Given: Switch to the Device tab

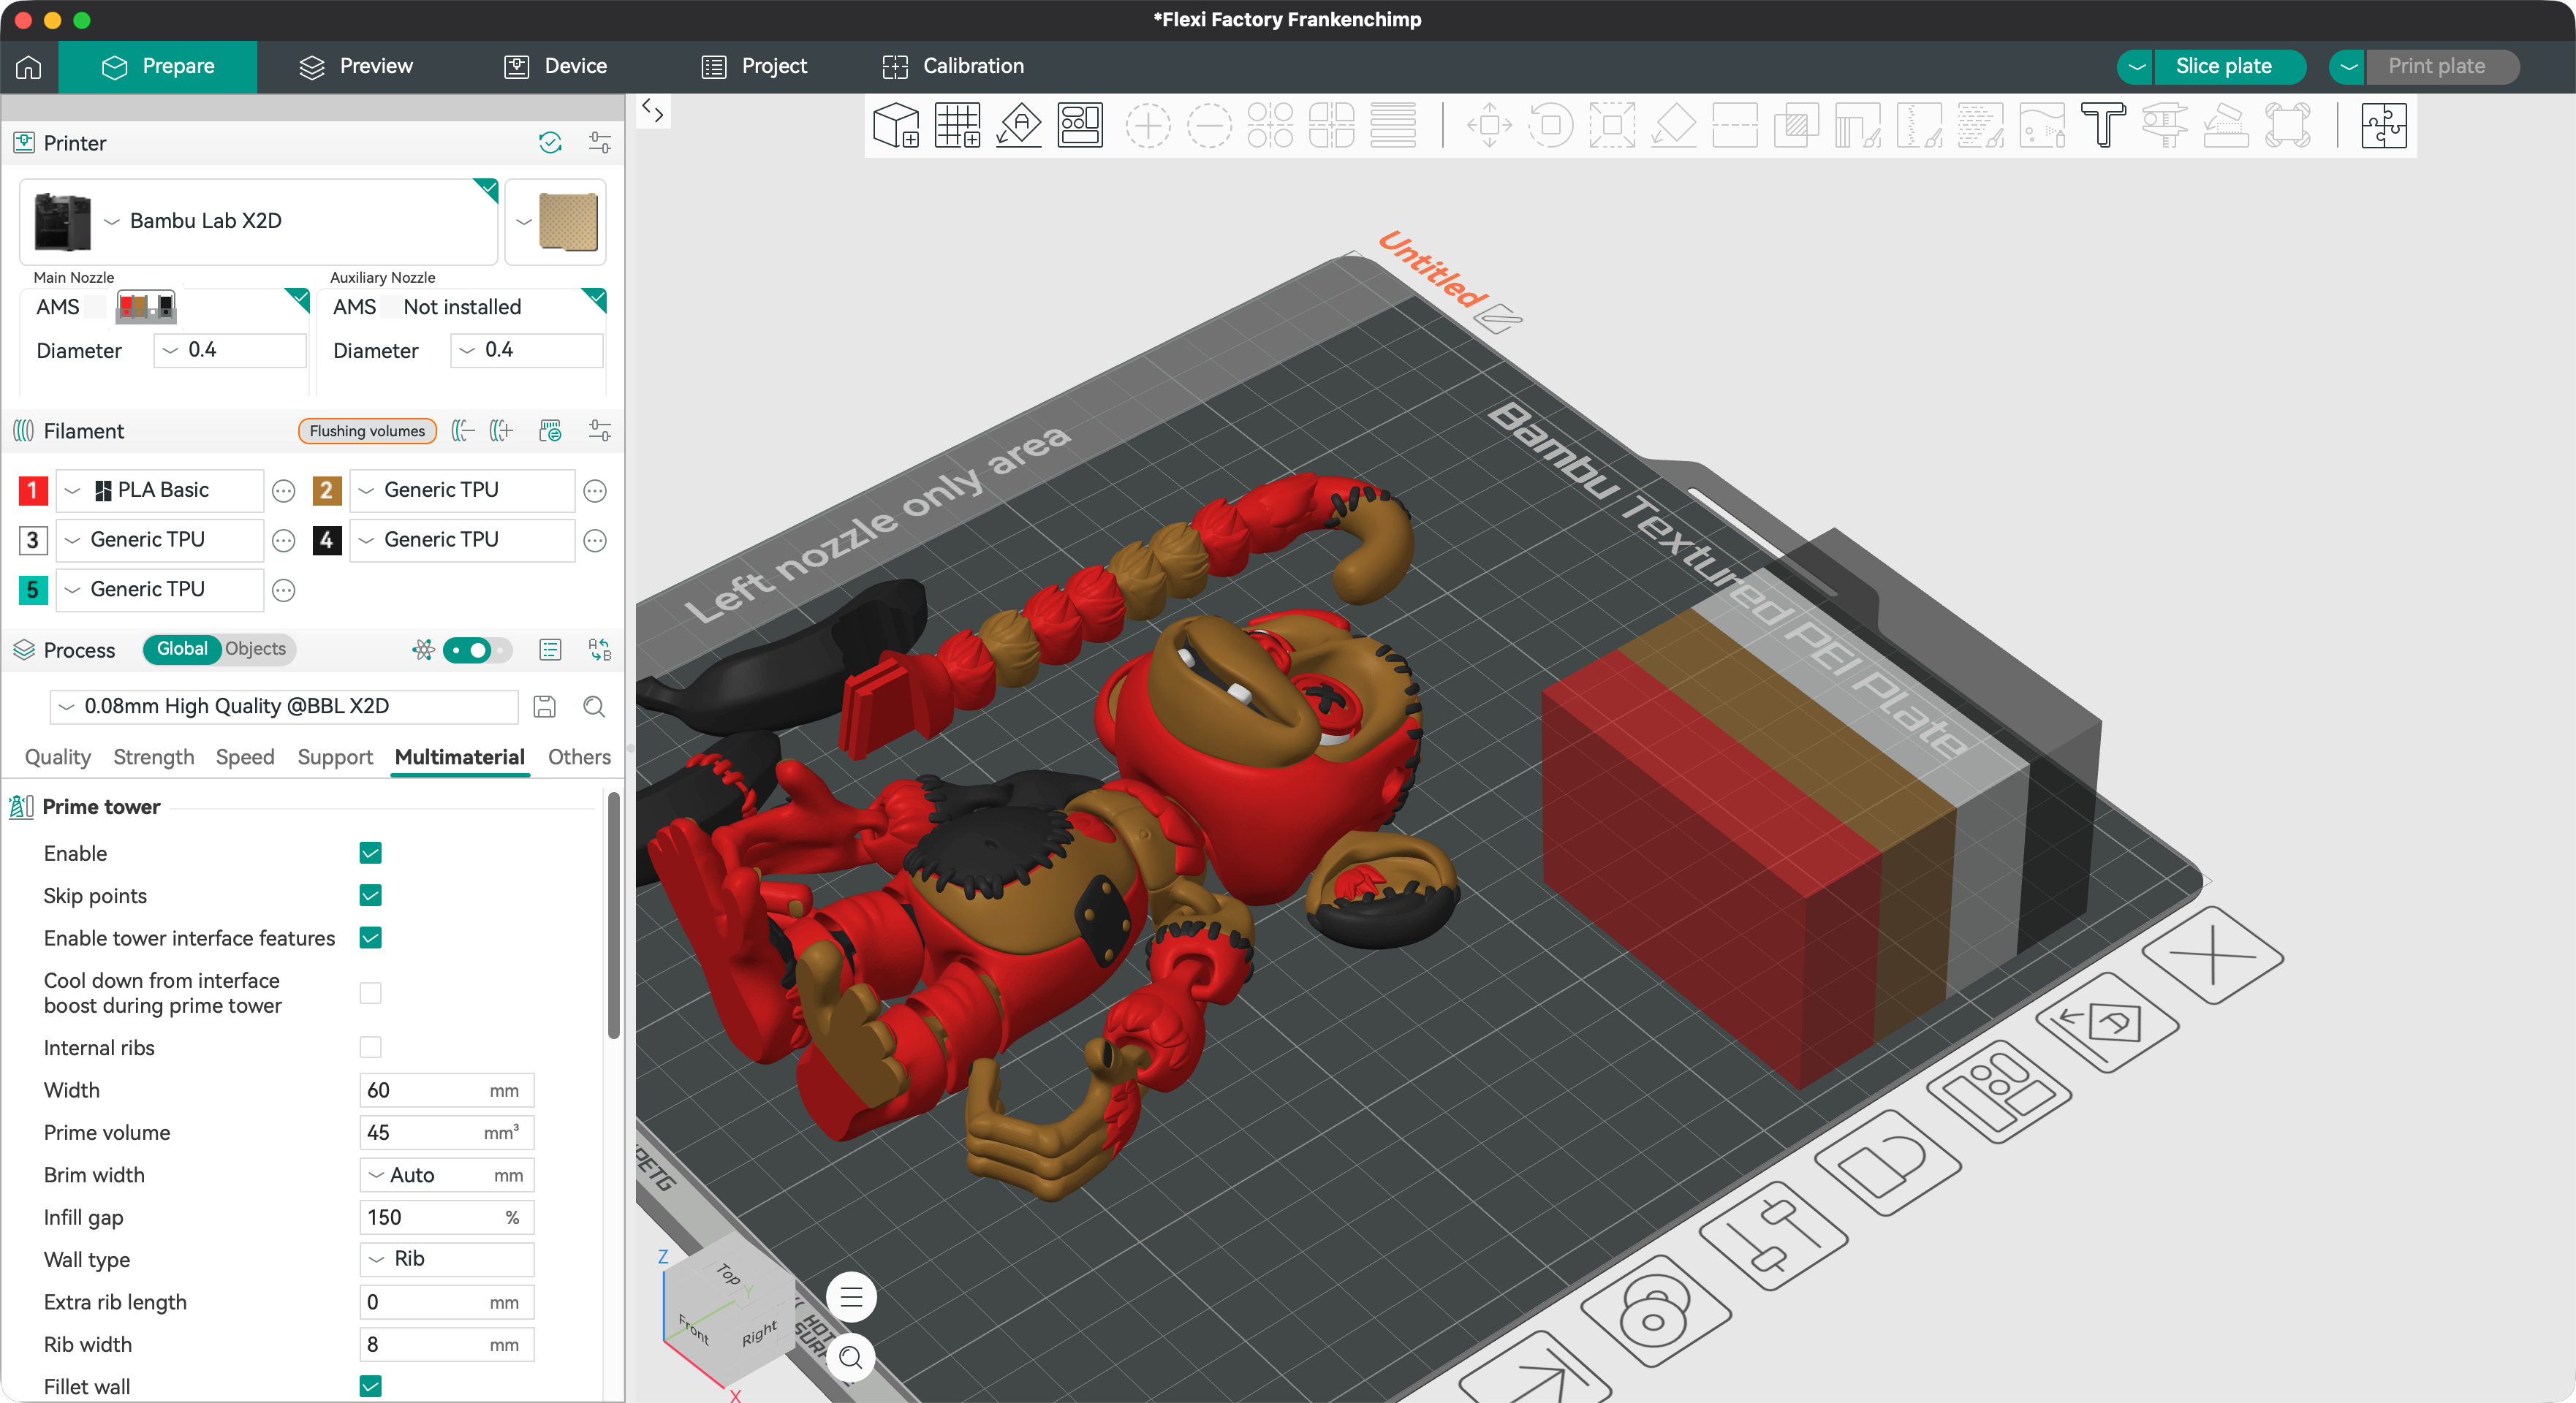Looking at the screenshot, I should (556, 67).
